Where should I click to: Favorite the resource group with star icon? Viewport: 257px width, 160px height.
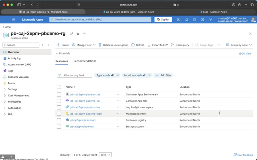(78, 33)
